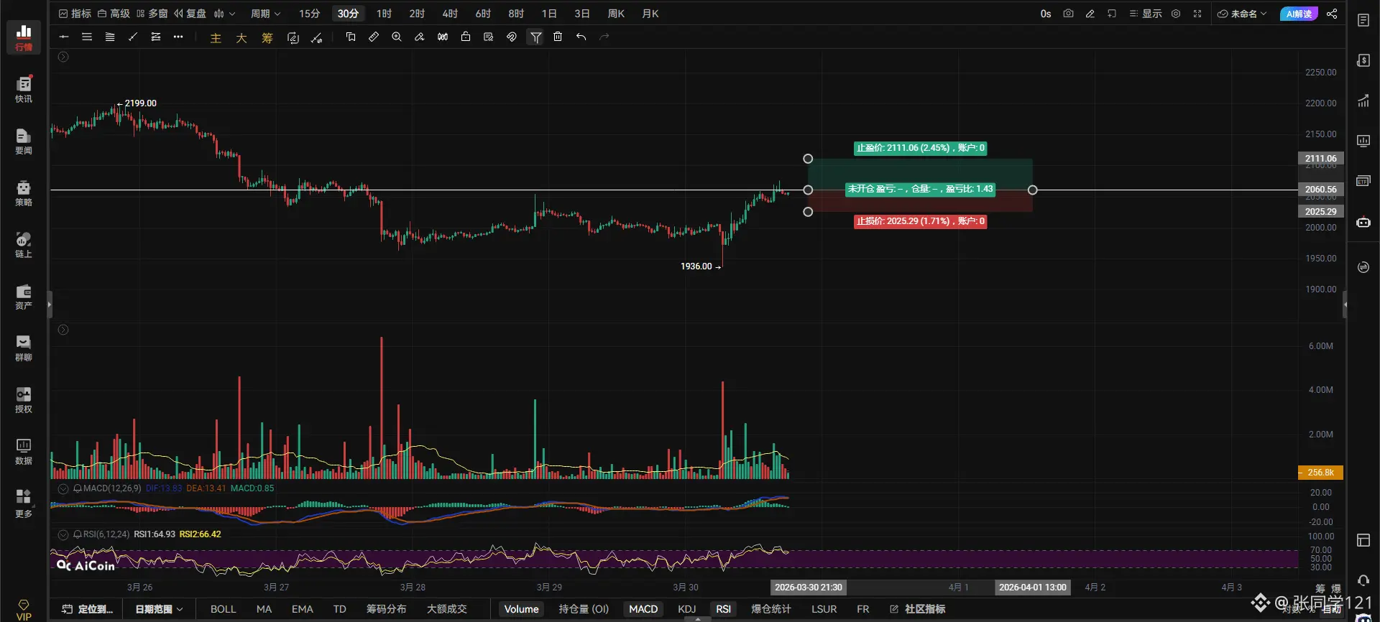Viewport: 1380px width, 622px height.
Task: Share the chart via share icon
Action: pos(1332,14)
